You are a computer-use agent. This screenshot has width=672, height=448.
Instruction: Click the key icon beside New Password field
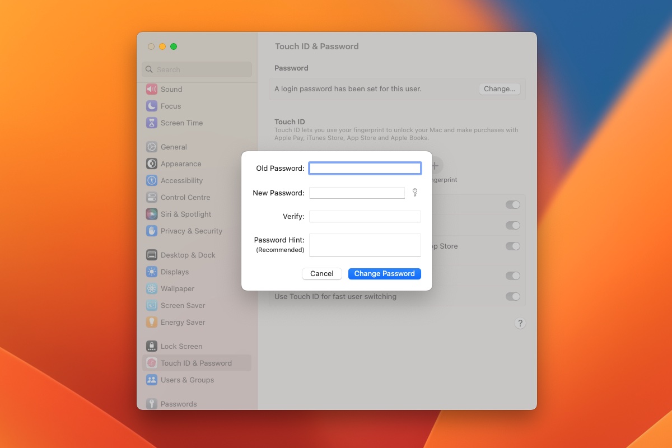pyautogui.click(x=415, y=192)
